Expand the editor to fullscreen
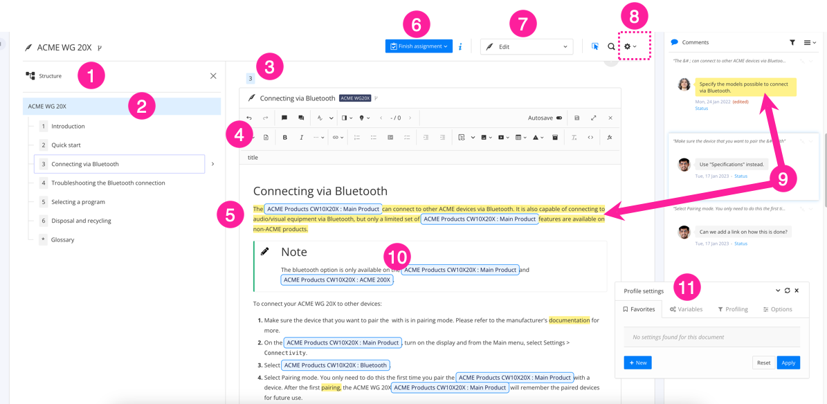 [592, 118]
